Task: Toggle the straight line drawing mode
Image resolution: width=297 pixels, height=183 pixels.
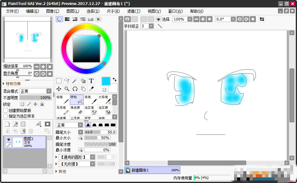Action: [x=160, y=26]
